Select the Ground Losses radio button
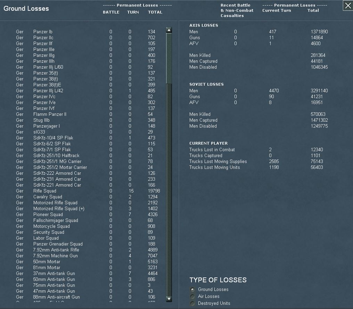 (192, 290)
